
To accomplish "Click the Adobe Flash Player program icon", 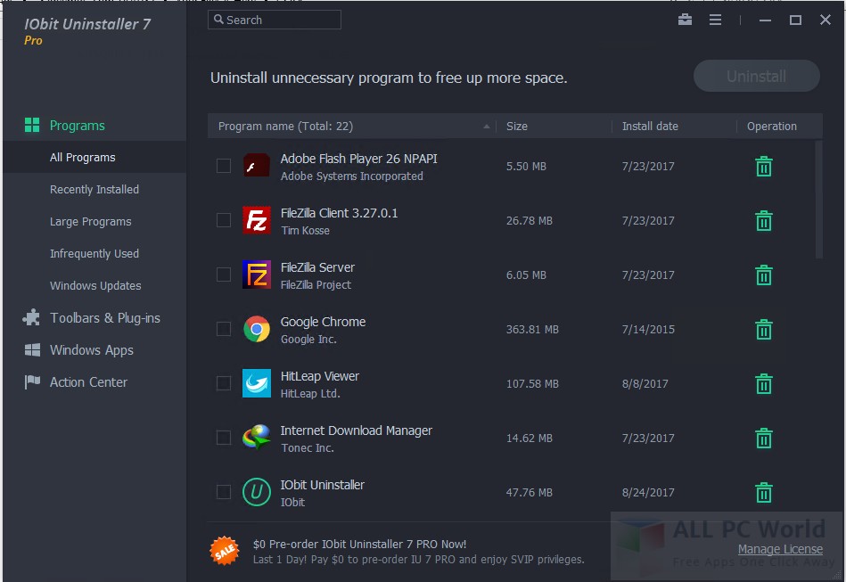I will click(256, 166).
